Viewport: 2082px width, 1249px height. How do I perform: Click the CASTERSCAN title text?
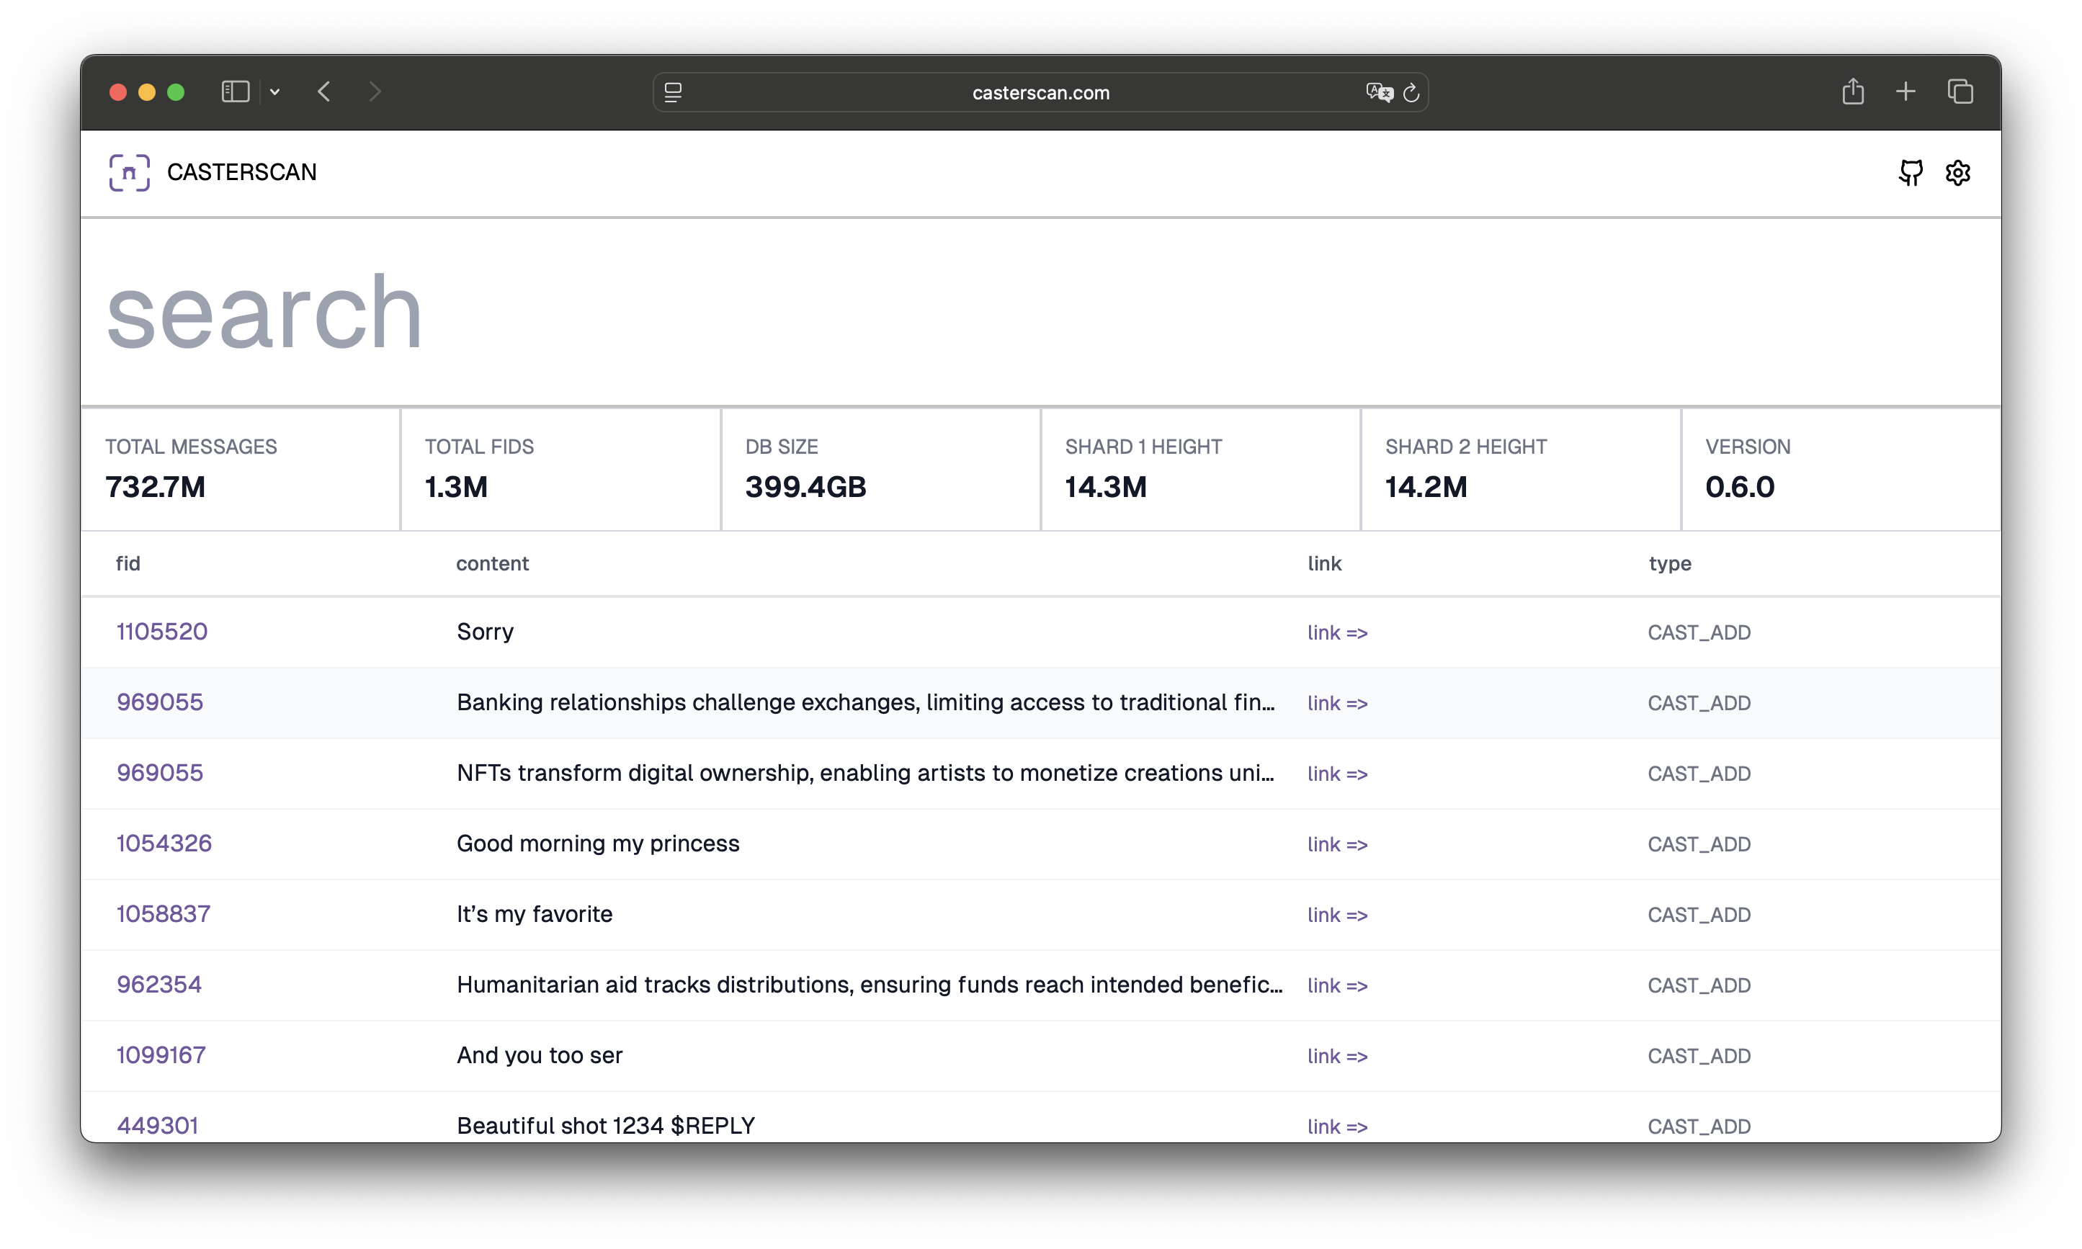(241, 173)
